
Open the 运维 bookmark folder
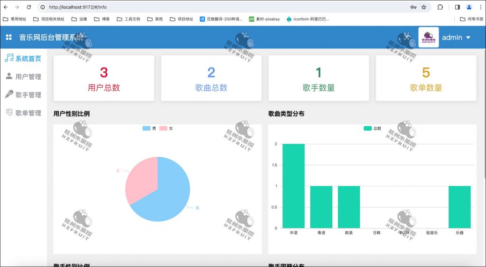(79, 19)
